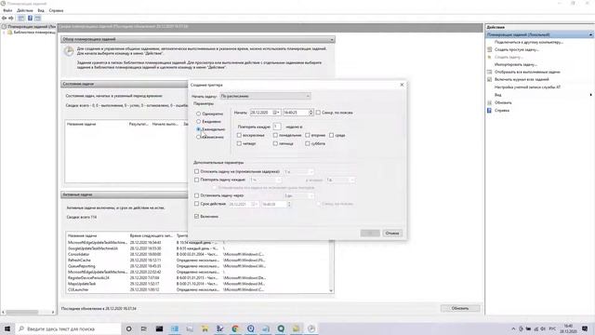Click the repeat every weeks number field

(x=277, y=127)
